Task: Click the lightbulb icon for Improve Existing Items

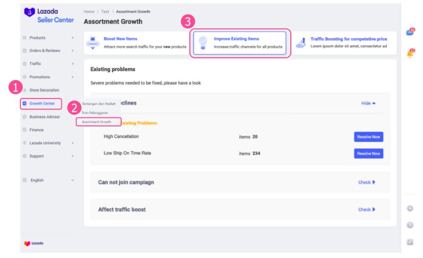Action: 203,42
